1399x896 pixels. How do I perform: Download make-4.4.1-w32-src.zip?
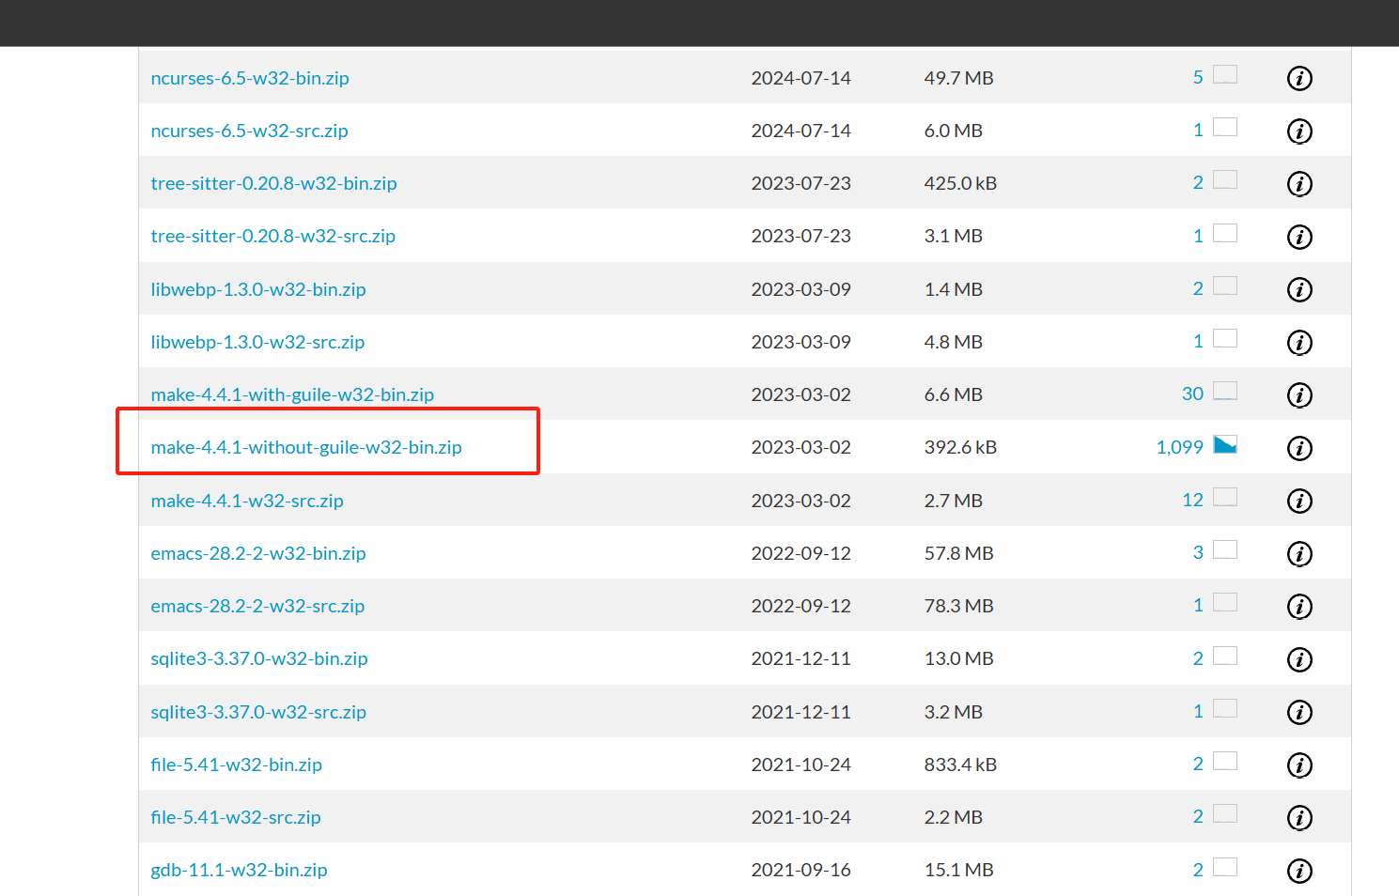(247, 501)
